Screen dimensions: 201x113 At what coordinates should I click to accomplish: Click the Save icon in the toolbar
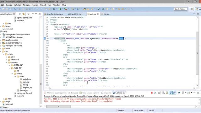3,9
